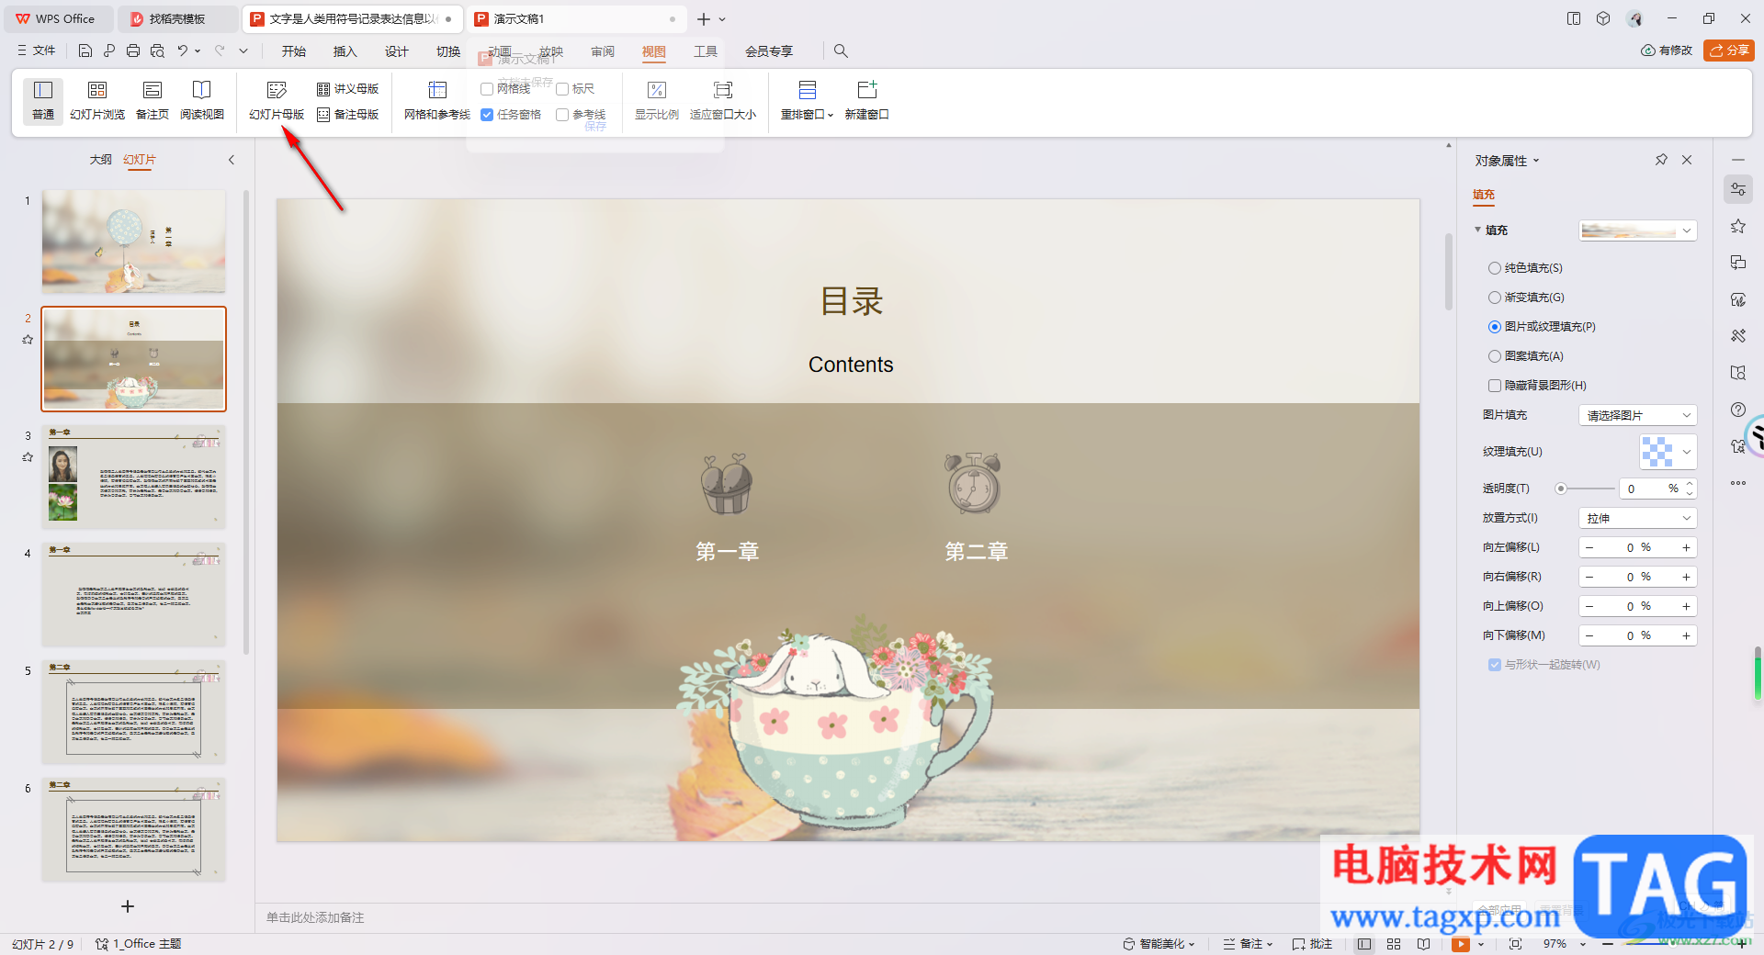The width and height of the screenshot is (1764, 955).
Task: Open the undo history dropdown arrow
Action: point(198,51)
